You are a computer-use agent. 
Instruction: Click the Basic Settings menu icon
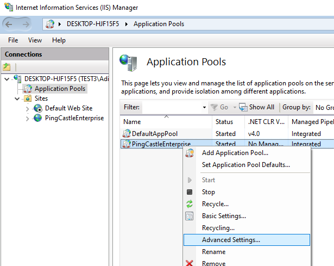pyautogui.click(x=190, y=216)
